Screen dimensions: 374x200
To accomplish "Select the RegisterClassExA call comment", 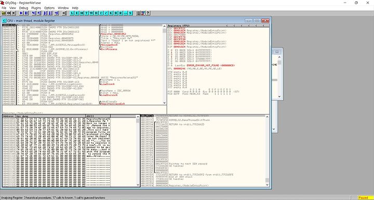I will [x=113, y=104].
